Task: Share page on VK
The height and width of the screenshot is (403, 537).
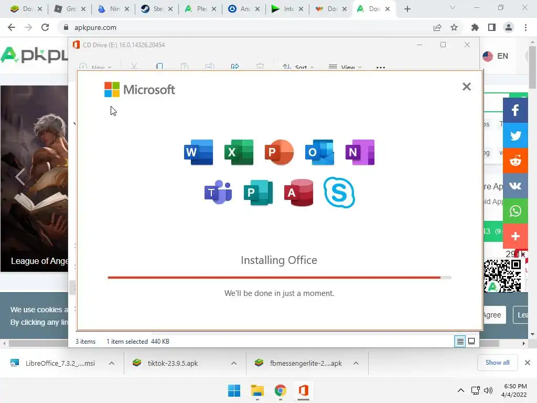Action: [x=515, y=186]
